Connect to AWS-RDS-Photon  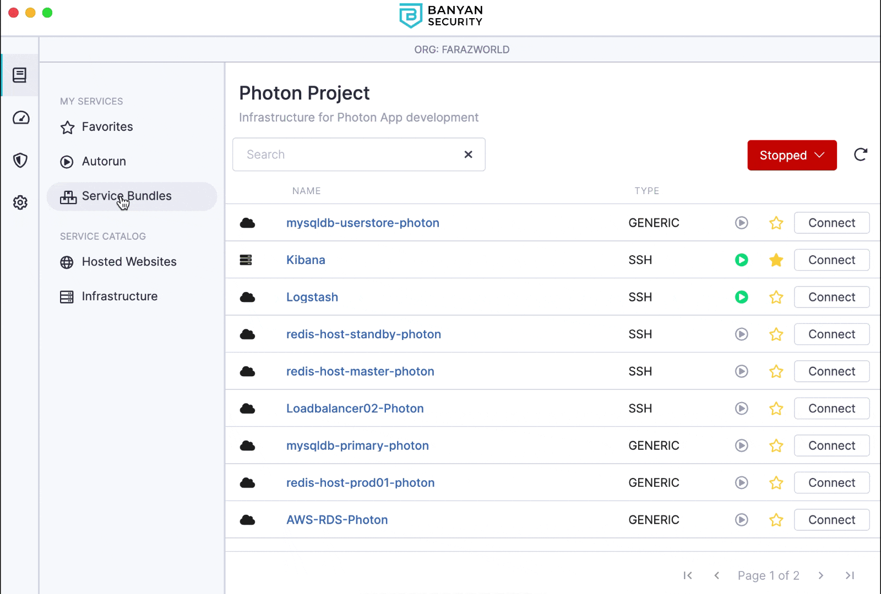[x=831, y=520]
